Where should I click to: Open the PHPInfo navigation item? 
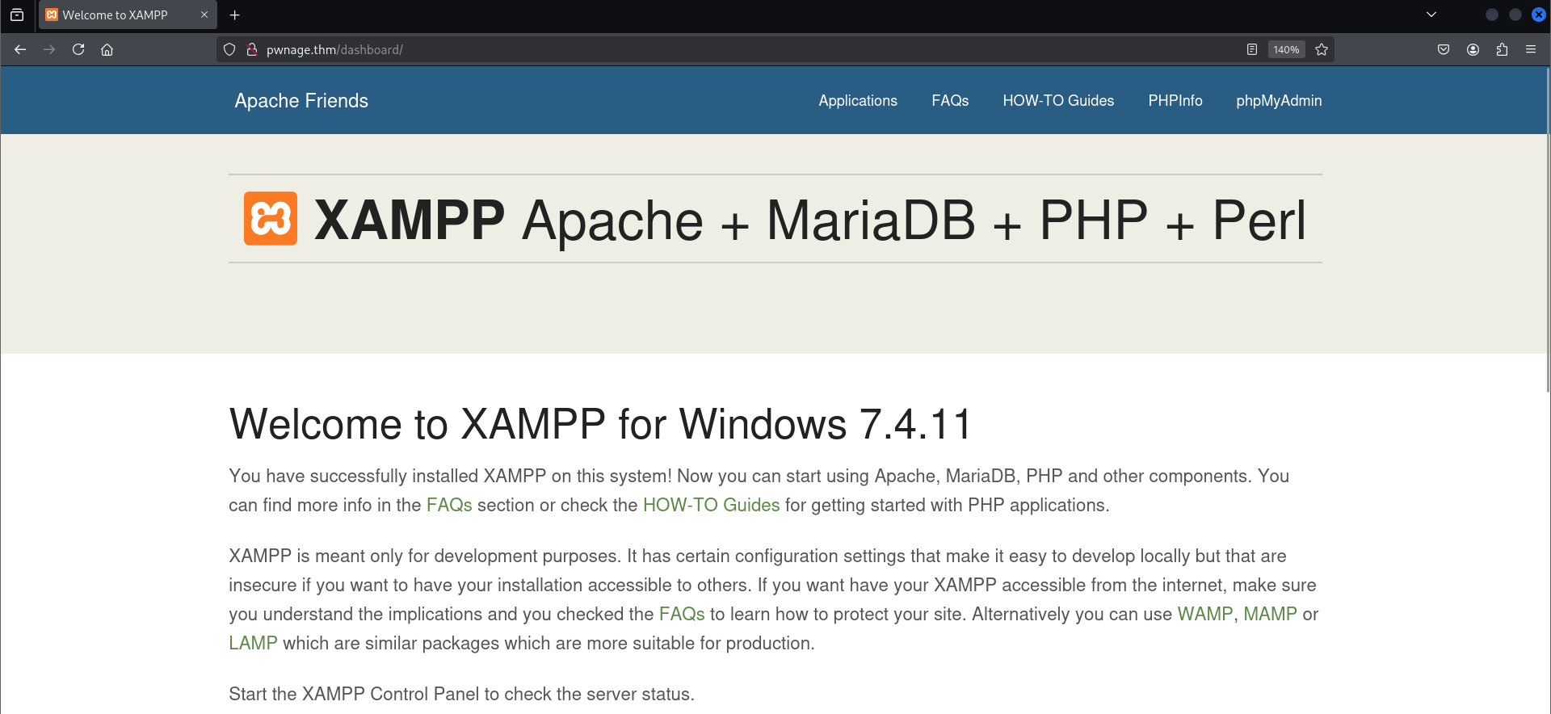click(1175, 101)
